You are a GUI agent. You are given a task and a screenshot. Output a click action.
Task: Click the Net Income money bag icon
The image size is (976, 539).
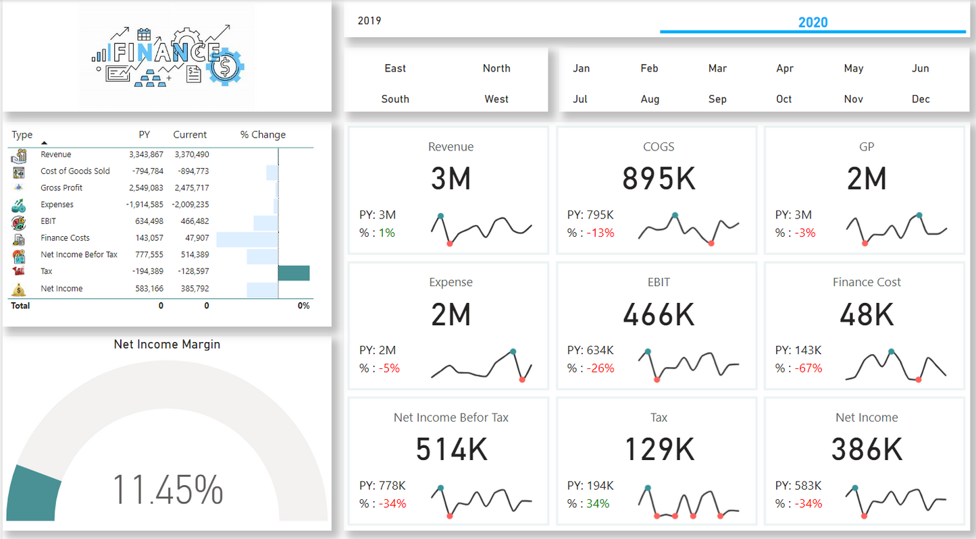tap(19, 289)
